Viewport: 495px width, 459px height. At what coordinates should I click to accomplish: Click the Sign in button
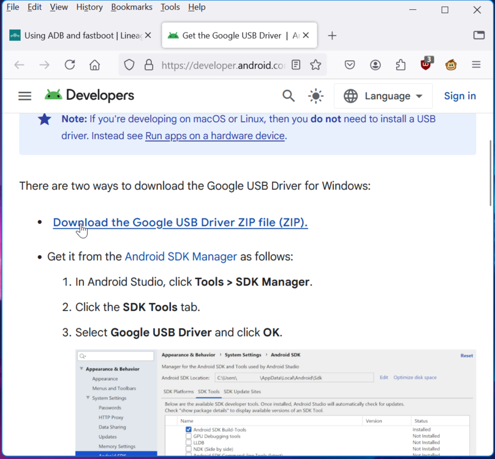[x=460, y=96]
